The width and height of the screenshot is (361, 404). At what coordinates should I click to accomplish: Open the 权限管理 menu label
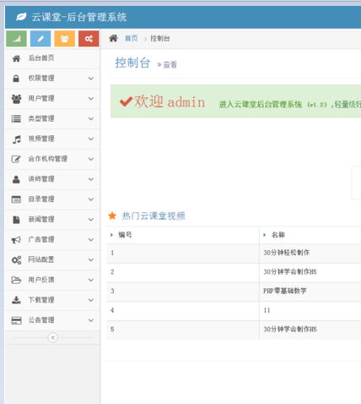41,78
